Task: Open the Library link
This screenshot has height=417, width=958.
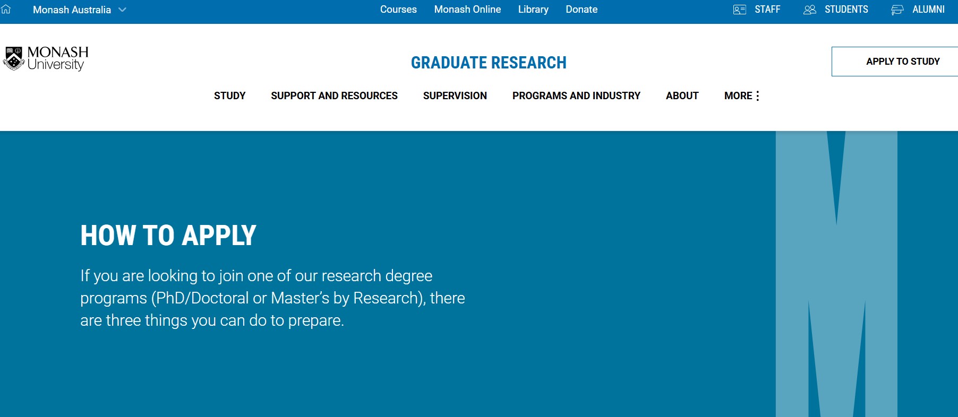Action: (533, 10)
